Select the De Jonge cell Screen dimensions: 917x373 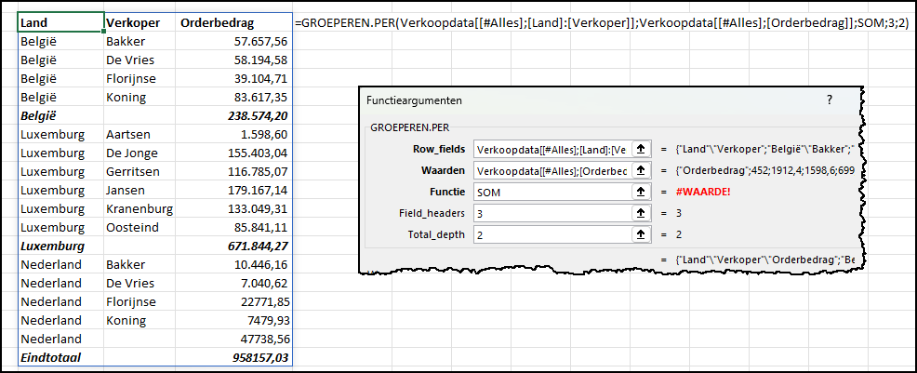pyautogui.click(x=141, y=153)
